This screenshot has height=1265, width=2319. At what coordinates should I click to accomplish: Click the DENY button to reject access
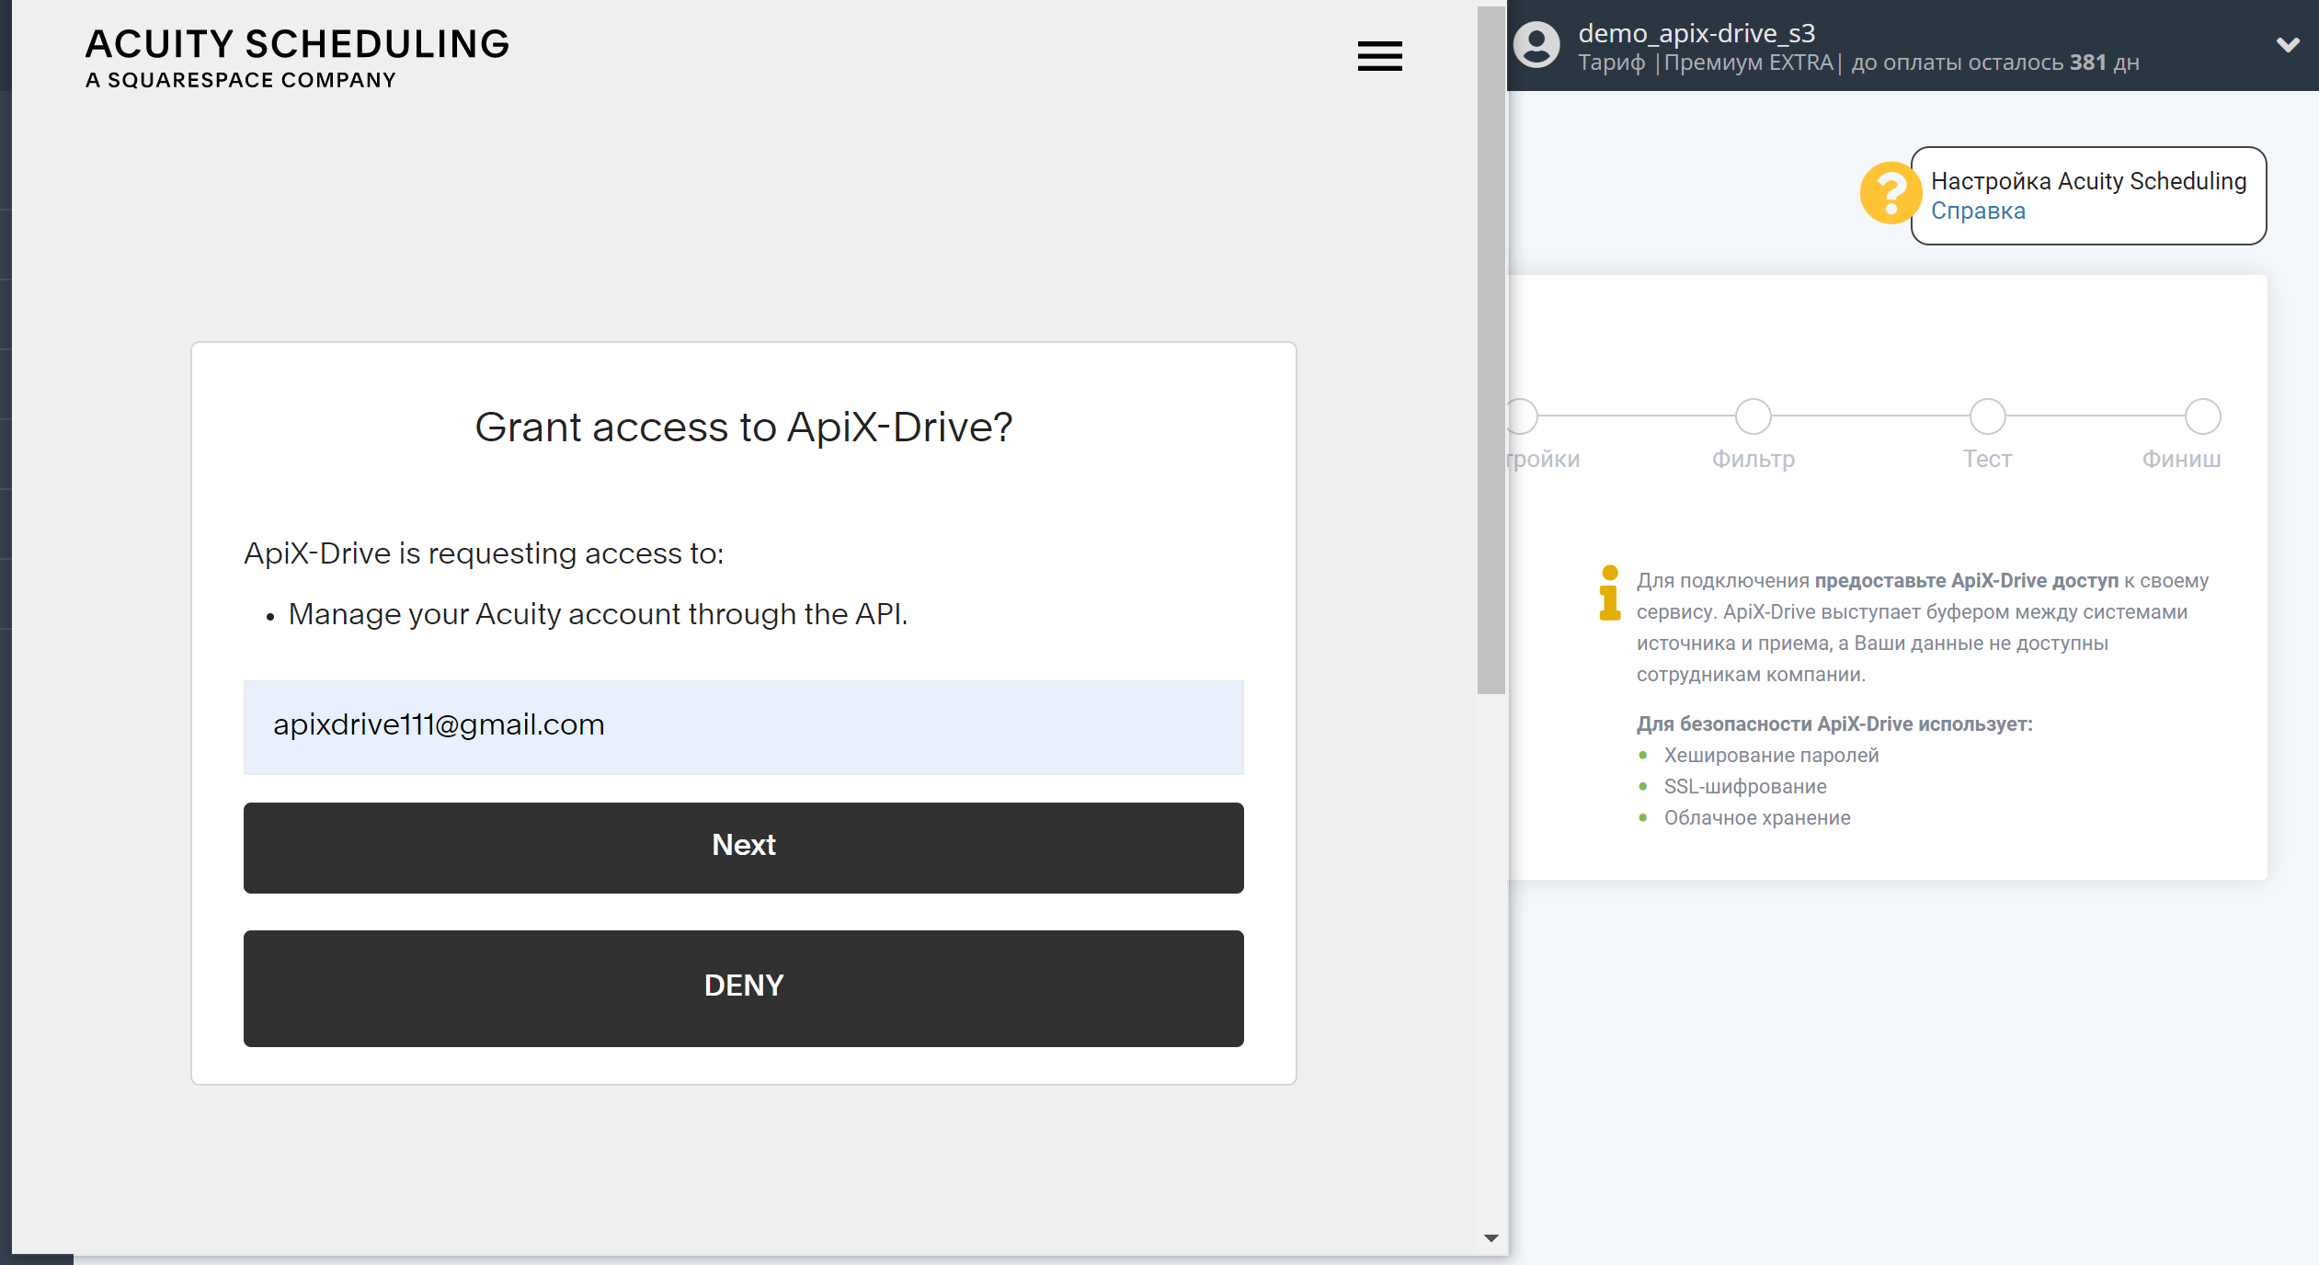[745, 986]
